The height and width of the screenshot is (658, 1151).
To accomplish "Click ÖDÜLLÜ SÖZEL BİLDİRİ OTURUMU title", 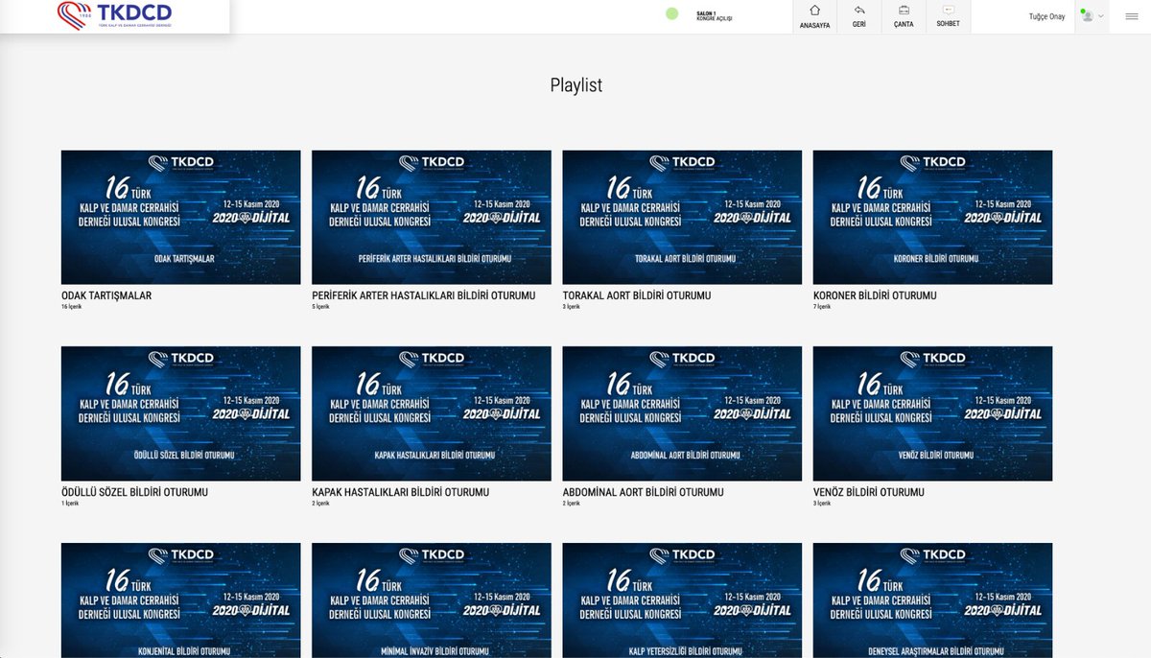I will tap(134, 492).
